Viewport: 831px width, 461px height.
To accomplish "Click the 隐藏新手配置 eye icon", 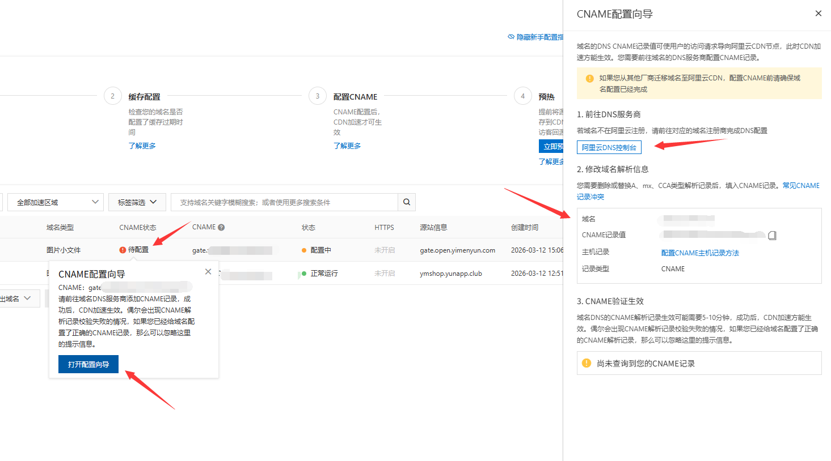I will click(511, 37).
